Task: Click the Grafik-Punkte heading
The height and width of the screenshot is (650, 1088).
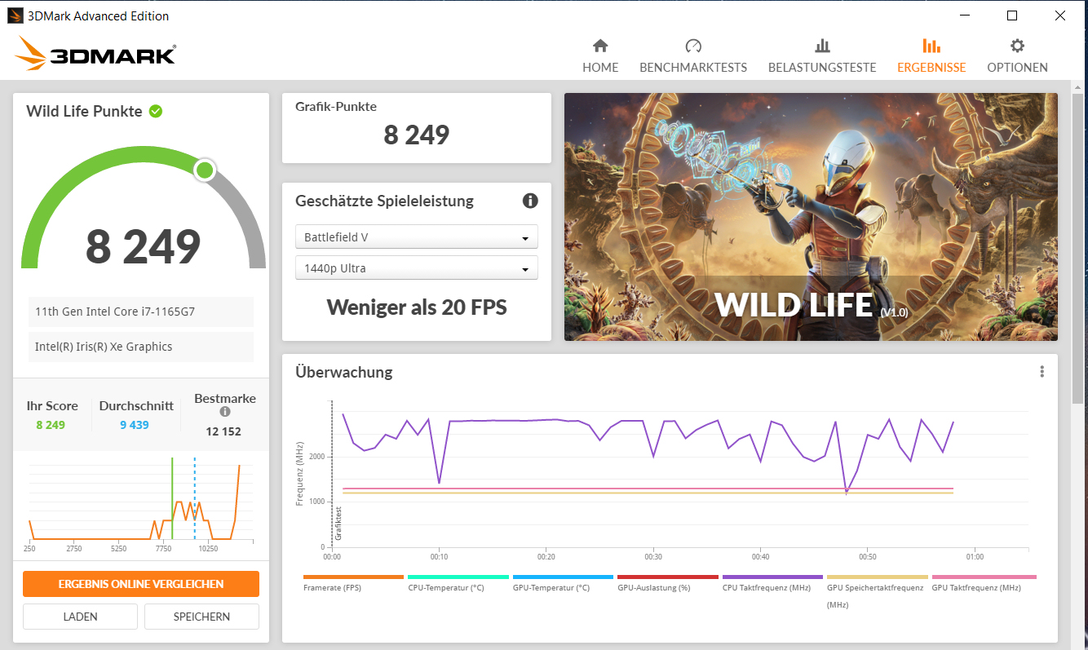Action: [336, 106]
